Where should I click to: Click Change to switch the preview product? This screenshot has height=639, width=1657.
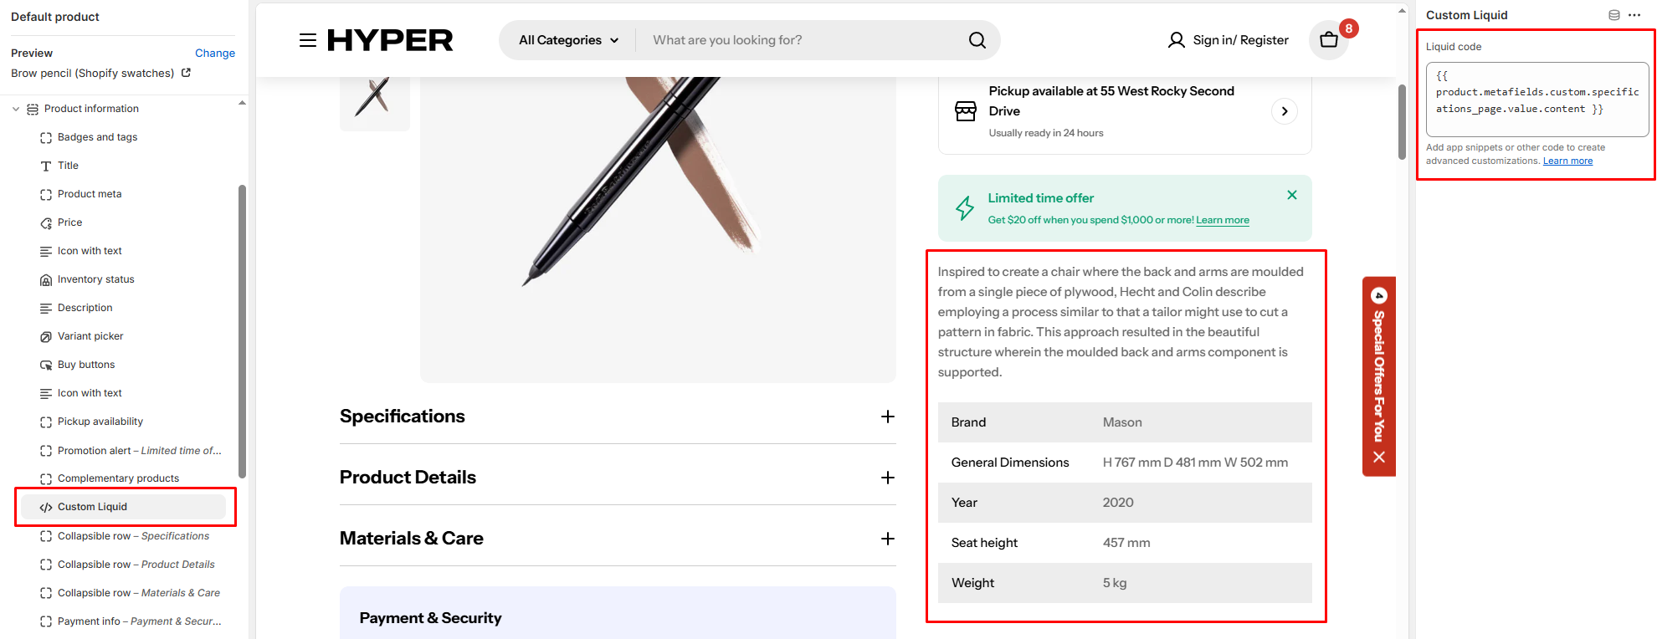[215, 53]
